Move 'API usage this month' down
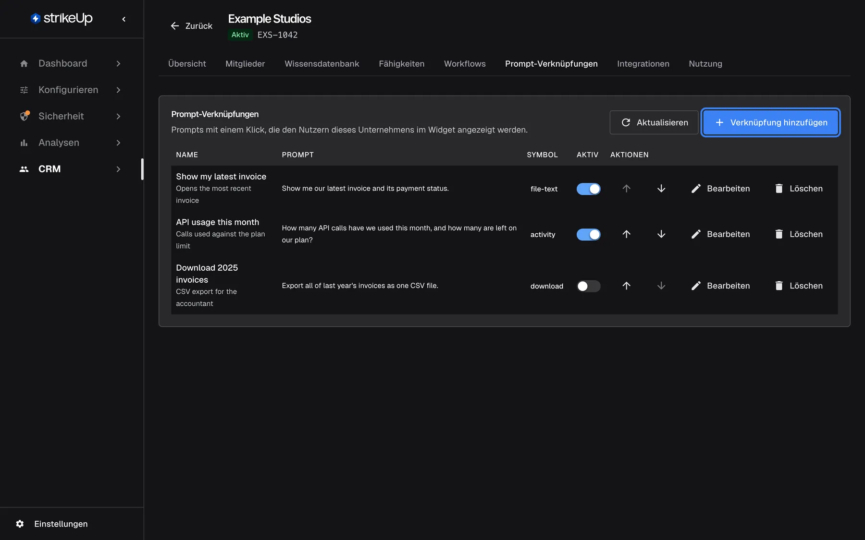 661,234
